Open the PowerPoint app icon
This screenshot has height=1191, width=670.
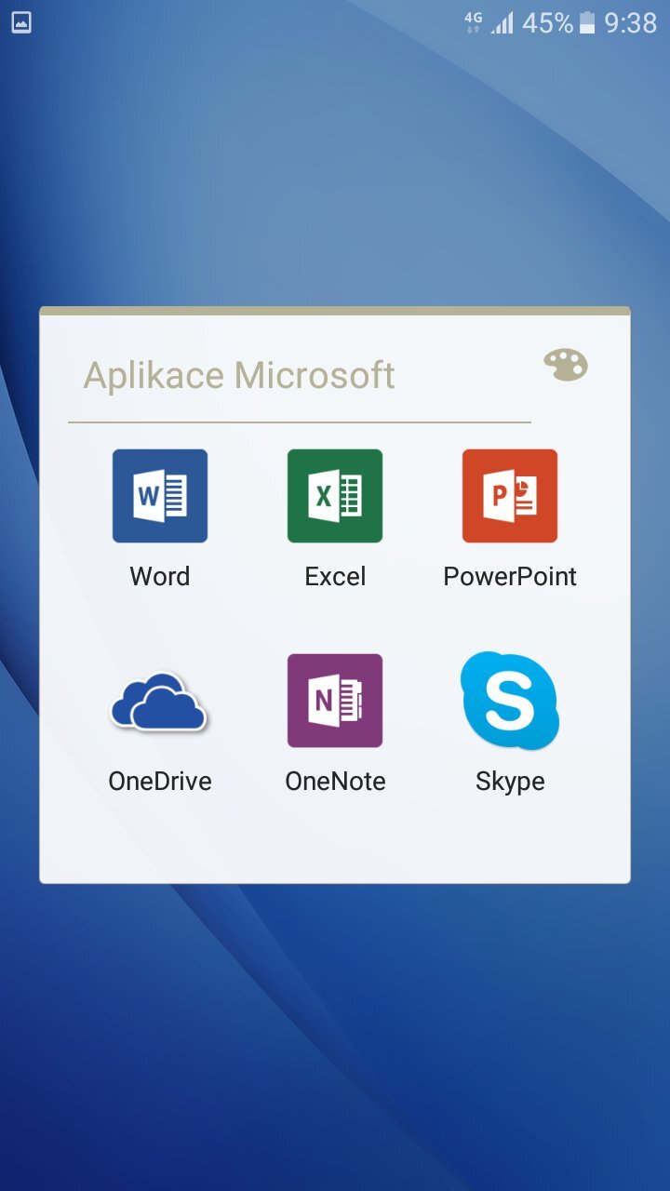pos(510,496)
